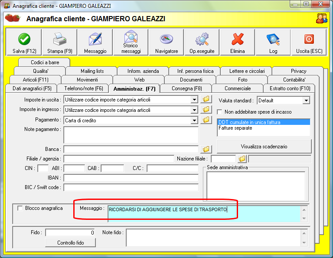333x258 pixels.
Task: Open Valuta standard dropdown
Action: 306,101
